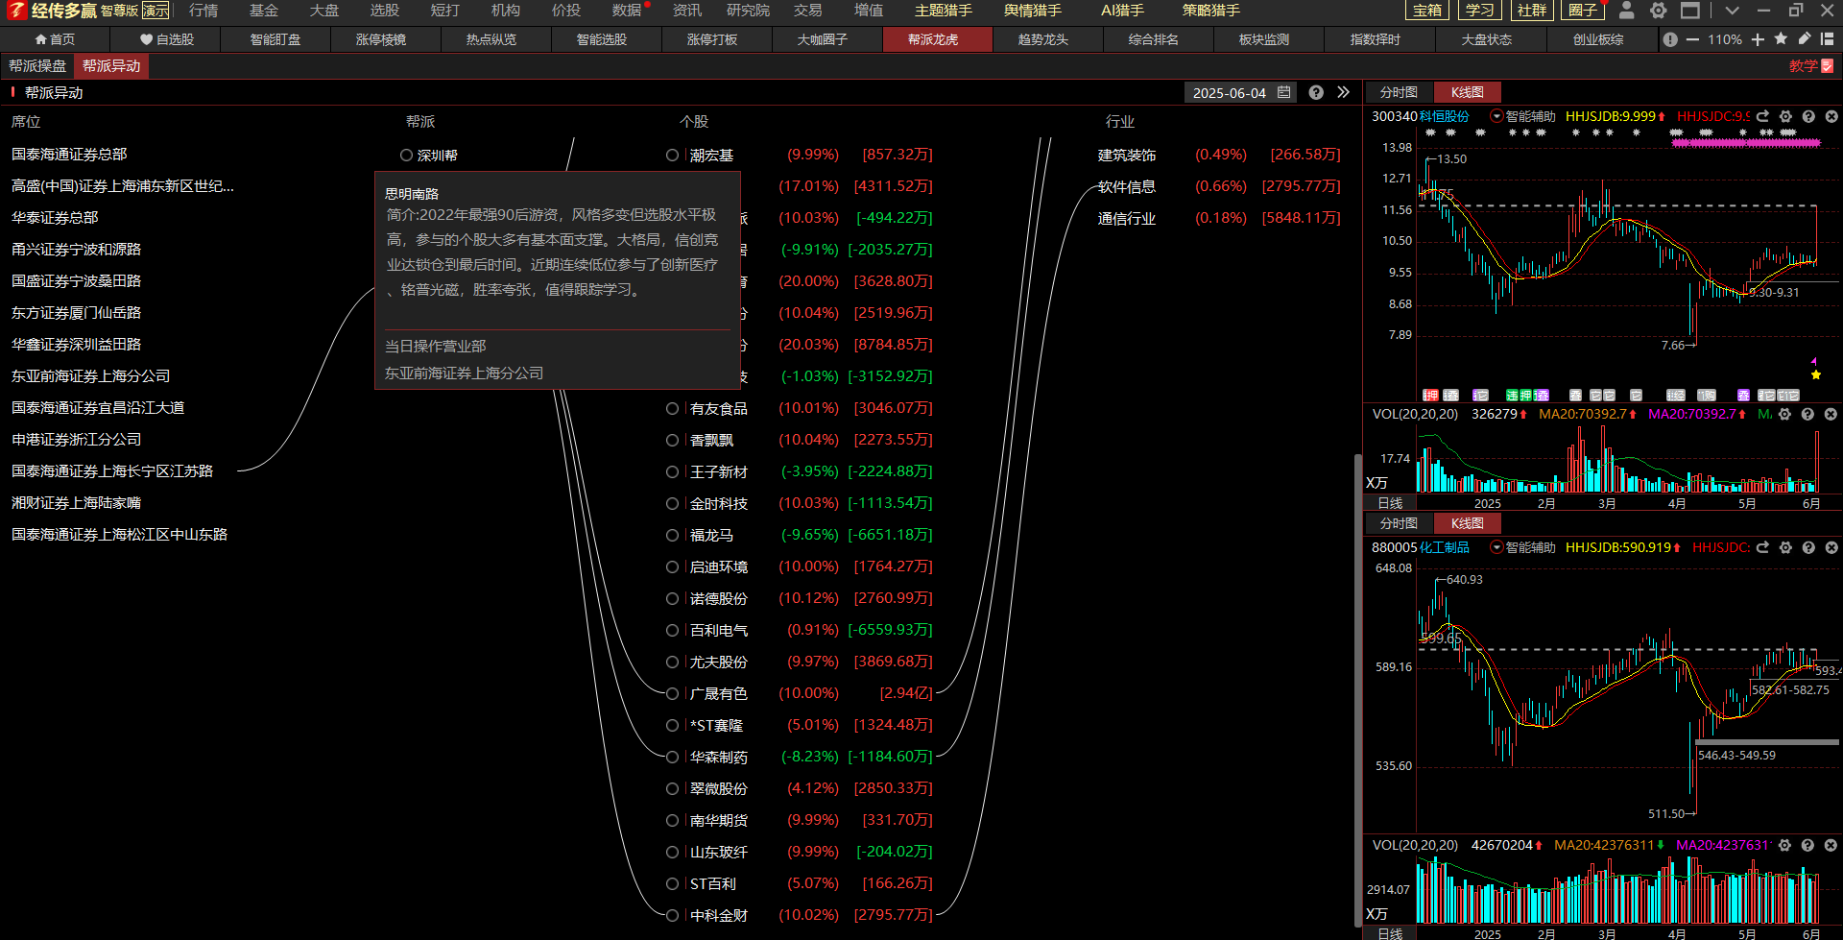Open the help icon on lower VOL panel
Viewport: 1843px width, 940px height.
point(1807,845)
